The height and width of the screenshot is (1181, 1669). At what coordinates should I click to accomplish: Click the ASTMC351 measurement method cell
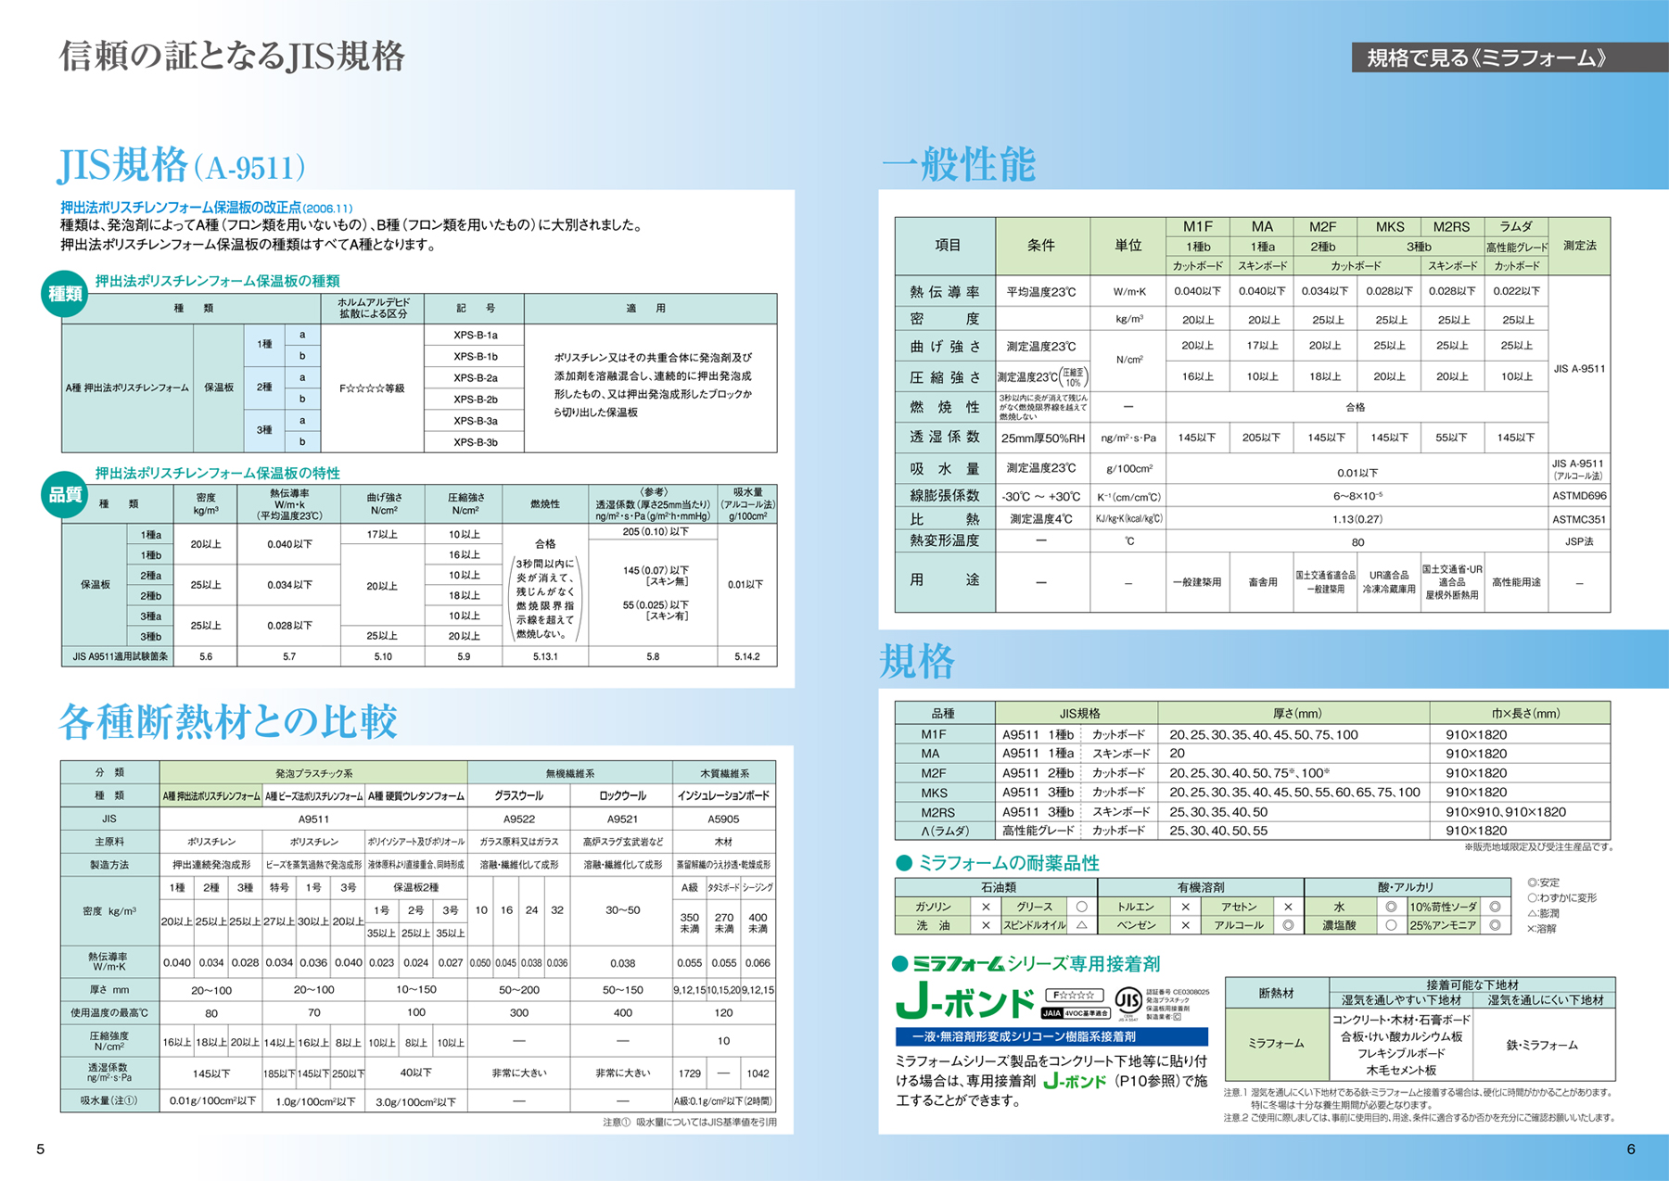pos(1579,519)
